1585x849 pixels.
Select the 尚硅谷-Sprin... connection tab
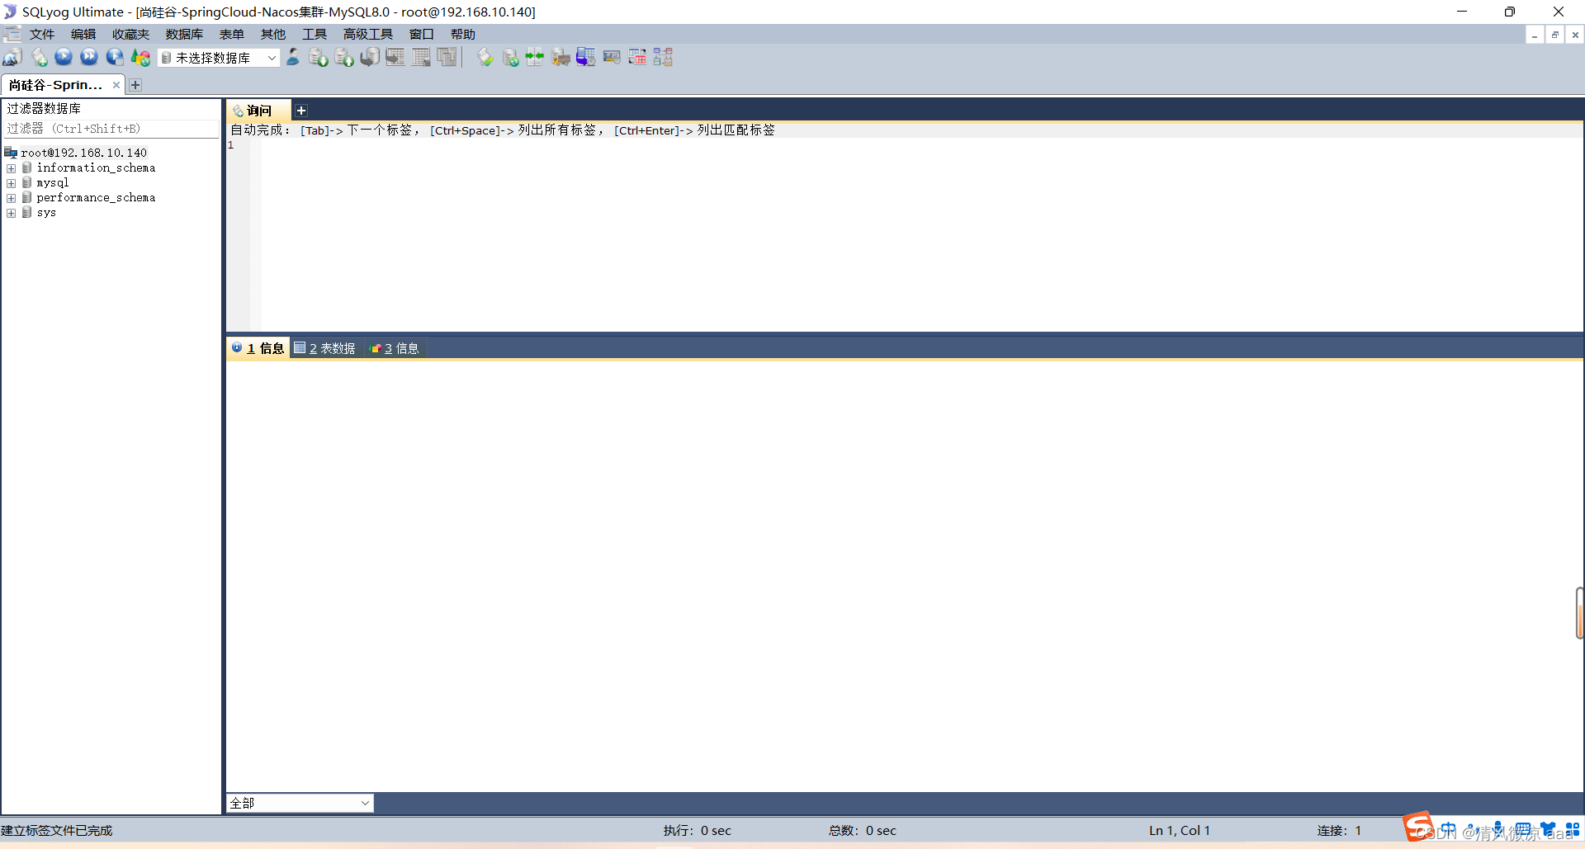coord(55,85)
